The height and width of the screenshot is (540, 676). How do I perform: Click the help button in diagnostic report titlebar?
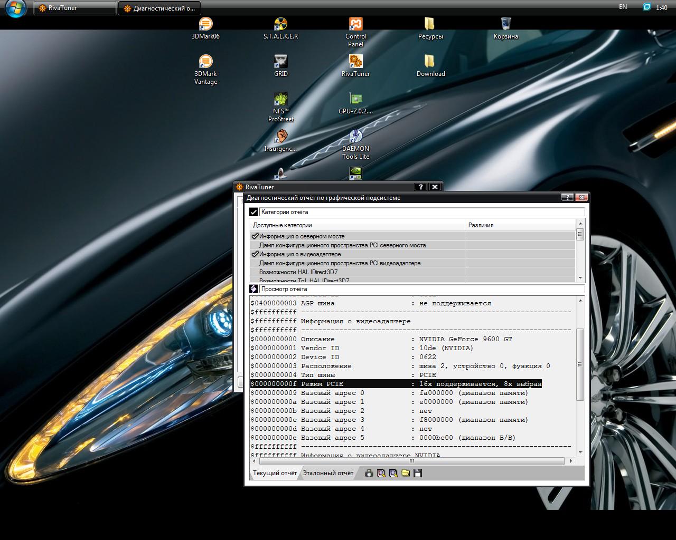coord(567,197)
